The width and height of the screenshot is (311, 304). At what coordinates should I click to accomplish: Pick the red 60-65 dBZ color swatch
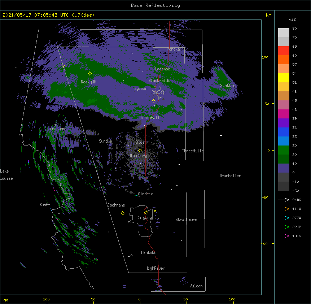284,51
